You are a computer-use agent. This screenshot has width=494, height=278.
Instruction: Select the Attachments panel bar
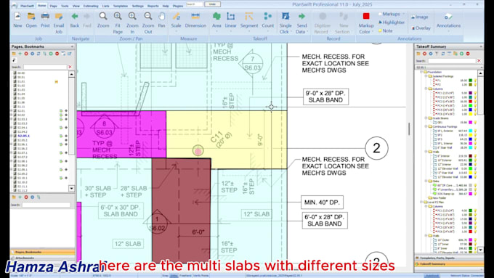(x=43, y=258)
